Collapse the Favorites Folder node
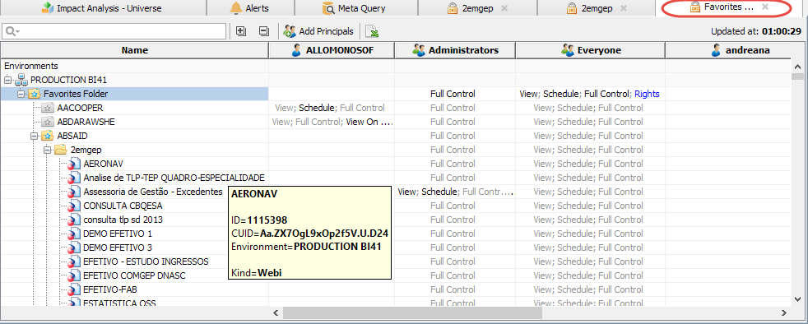Screen dimensions: 808x324 pos(21,94)
